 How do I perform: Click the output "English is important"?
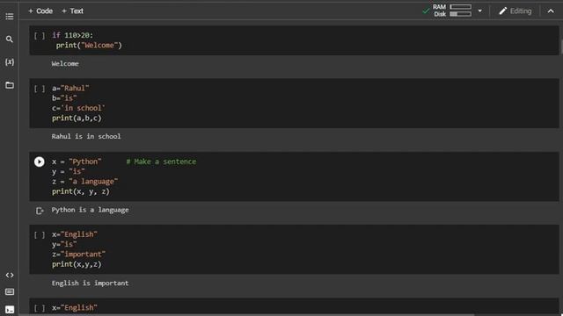point(90,283)
